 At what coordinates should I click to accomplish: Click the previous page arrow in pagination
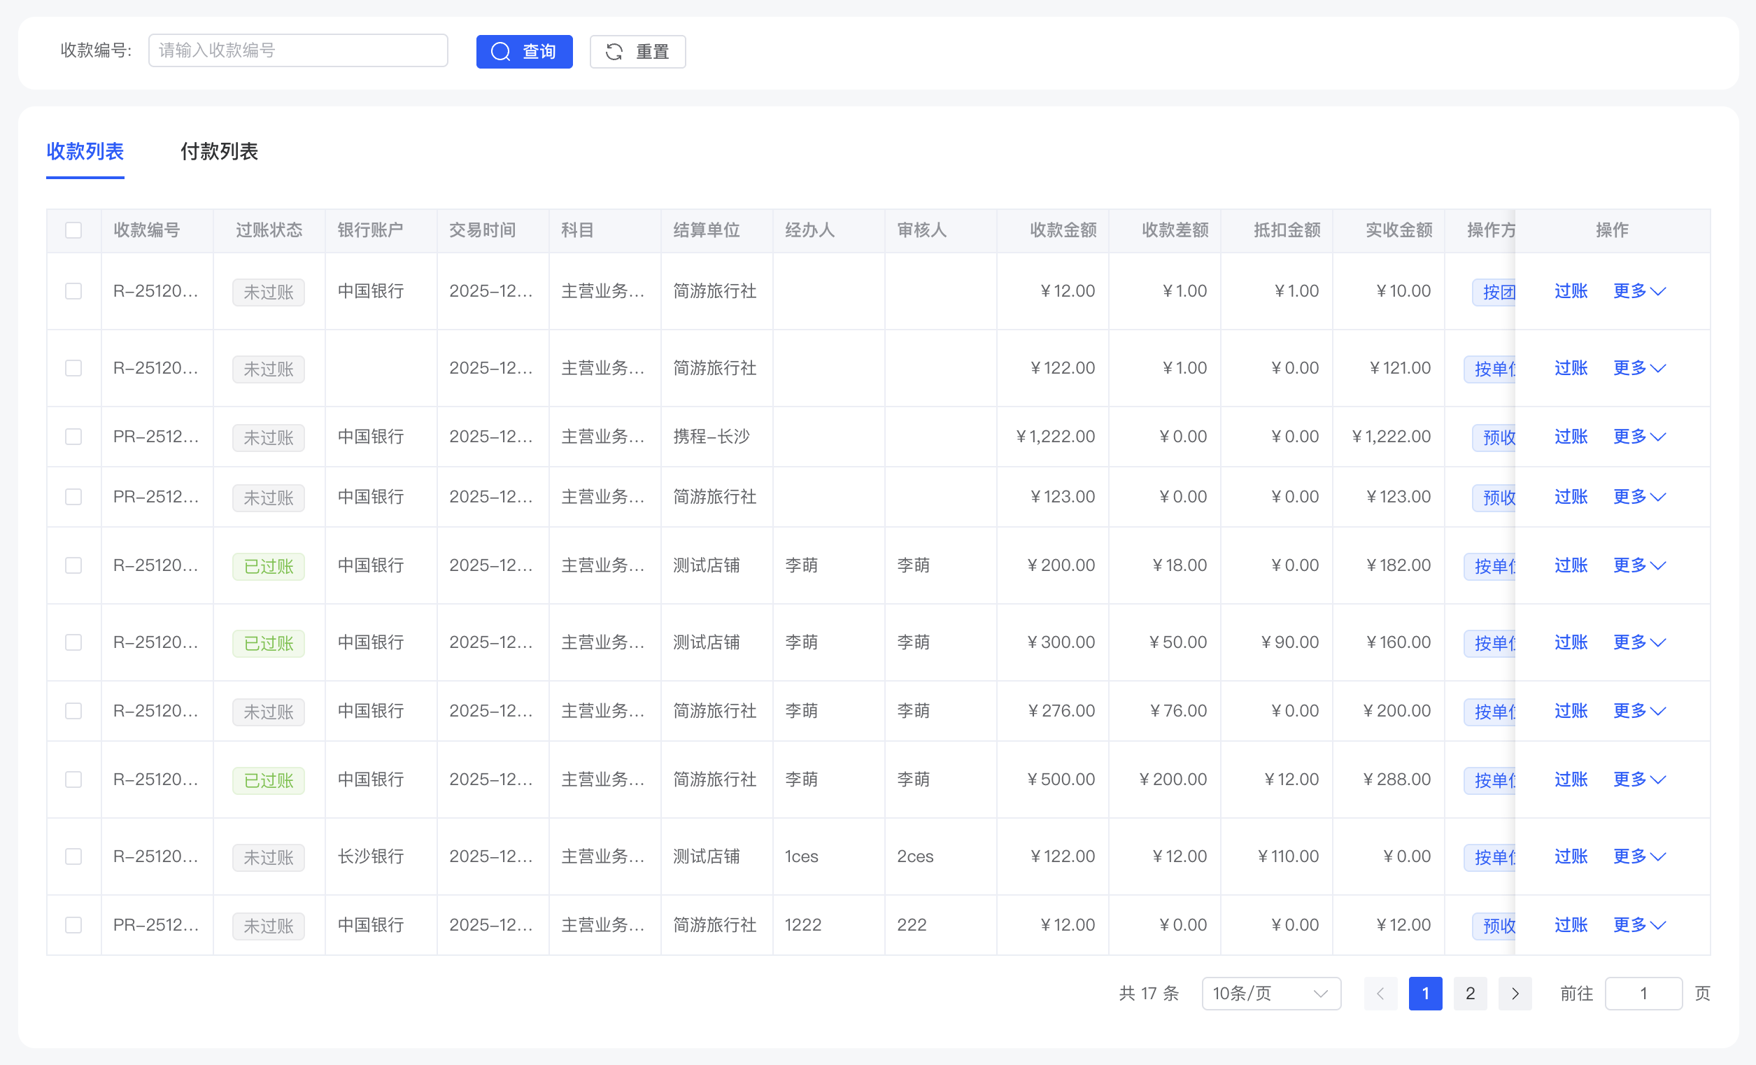coord(1380,993)
